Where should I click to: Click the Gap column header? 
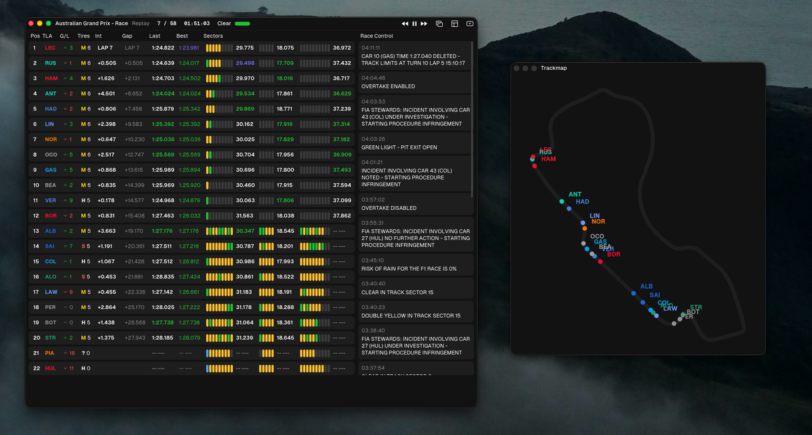(x=128, y=36)
